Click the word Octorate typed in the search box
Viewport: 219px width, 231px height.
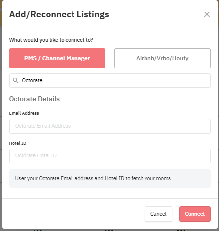[x=32, y=80]
